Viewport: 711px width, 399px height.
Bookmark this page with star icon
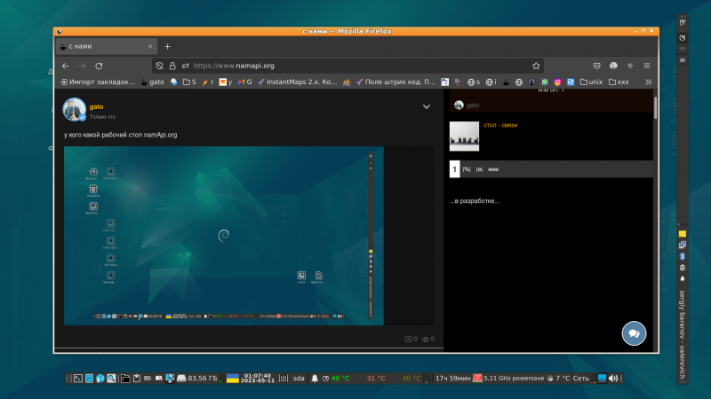click(536, 66)
